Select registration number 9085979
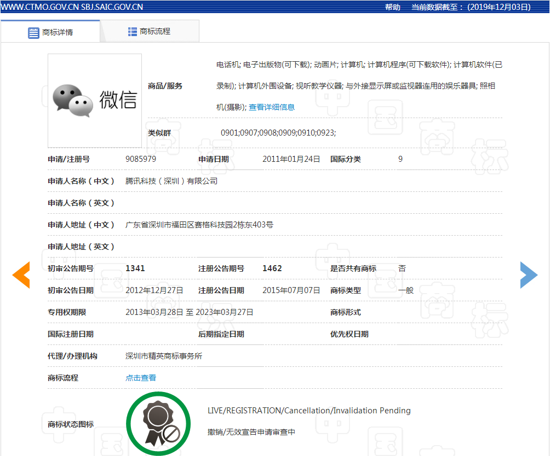550x456 pixels. [141, 159]
